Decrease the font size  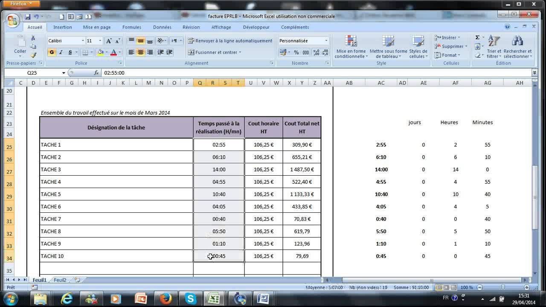tap(117, 41)
